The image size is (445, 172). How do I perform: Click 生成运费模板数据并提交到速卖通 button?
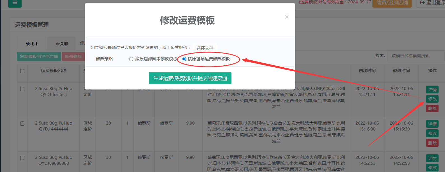click(190, 78)
